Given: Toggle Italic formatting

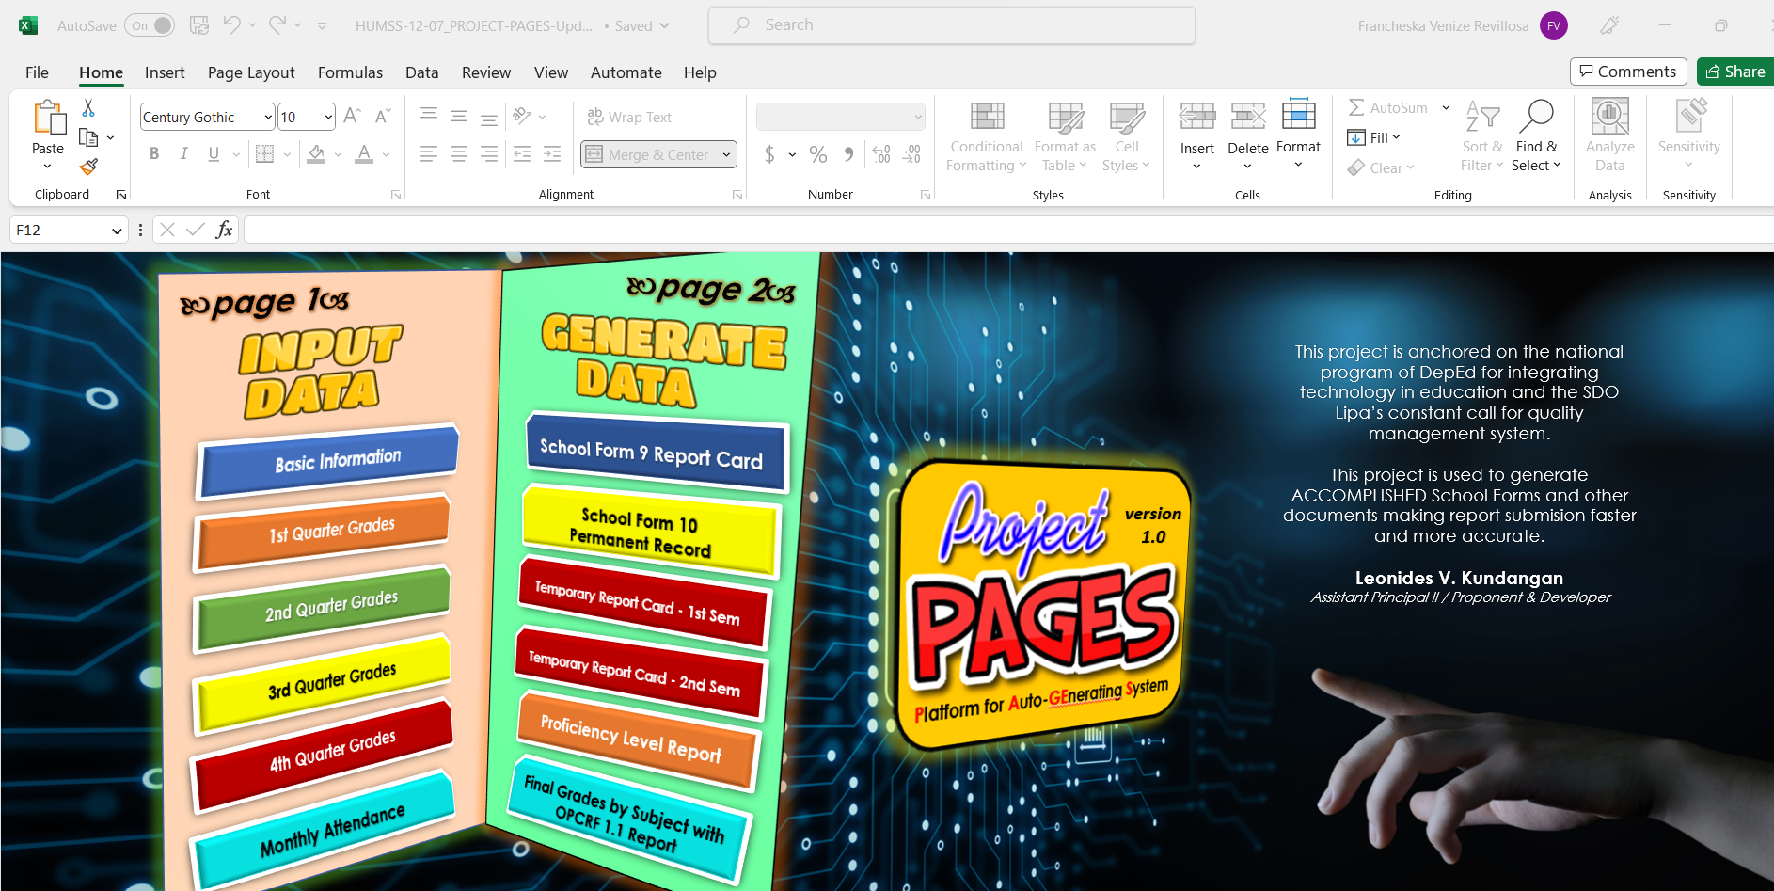Looking at the screenshot, I should click(184, 154).
